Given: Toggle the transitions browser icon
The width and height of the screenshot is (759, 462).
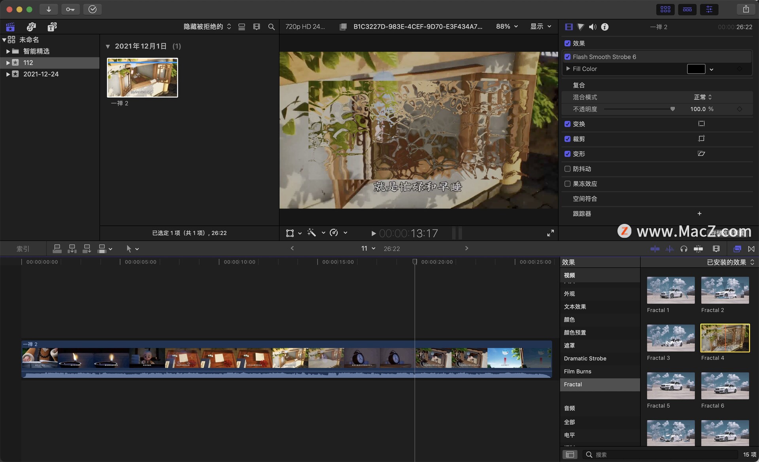Looking at the screenshot, I should click(x=751, y=249).
